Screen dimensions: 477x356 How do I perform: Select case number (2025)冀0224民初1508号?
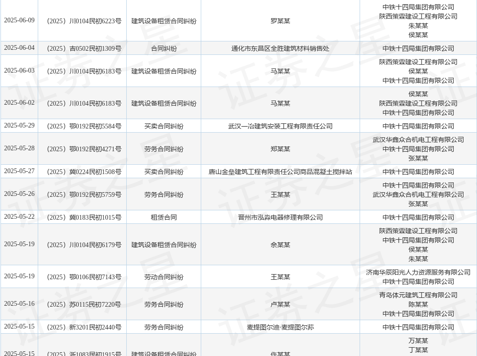coord(84,172)
